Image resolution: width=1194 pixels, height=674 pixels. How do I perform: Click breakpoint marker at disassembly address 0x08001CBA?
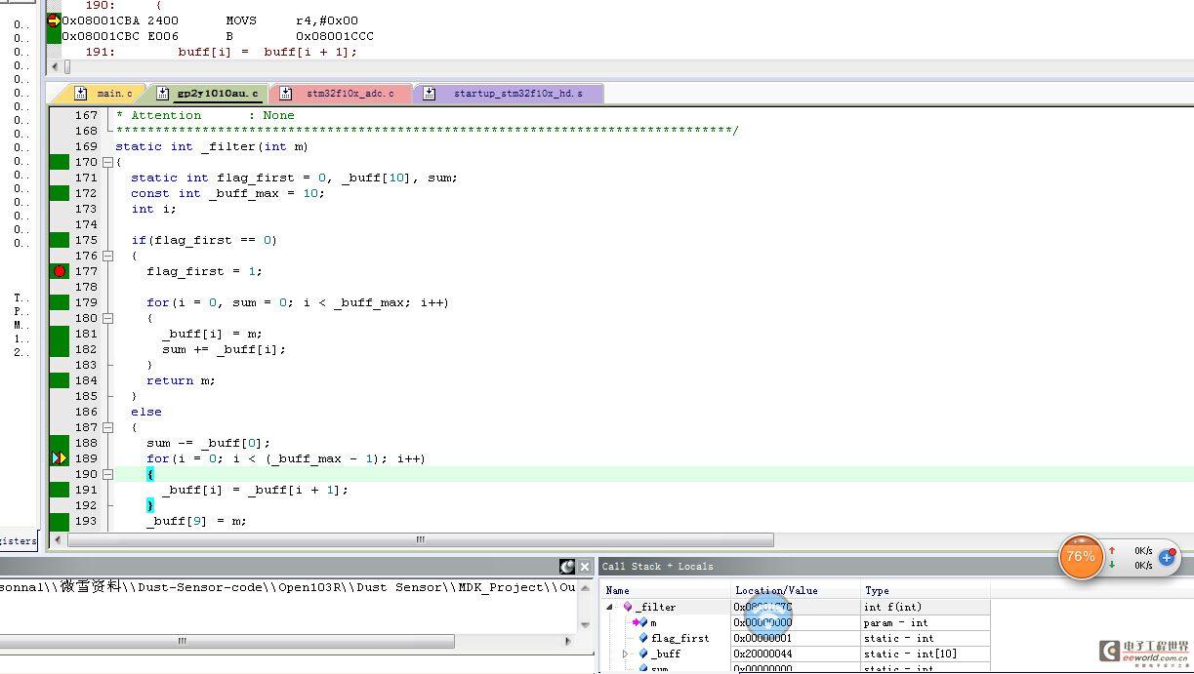(x=54, y=20)
